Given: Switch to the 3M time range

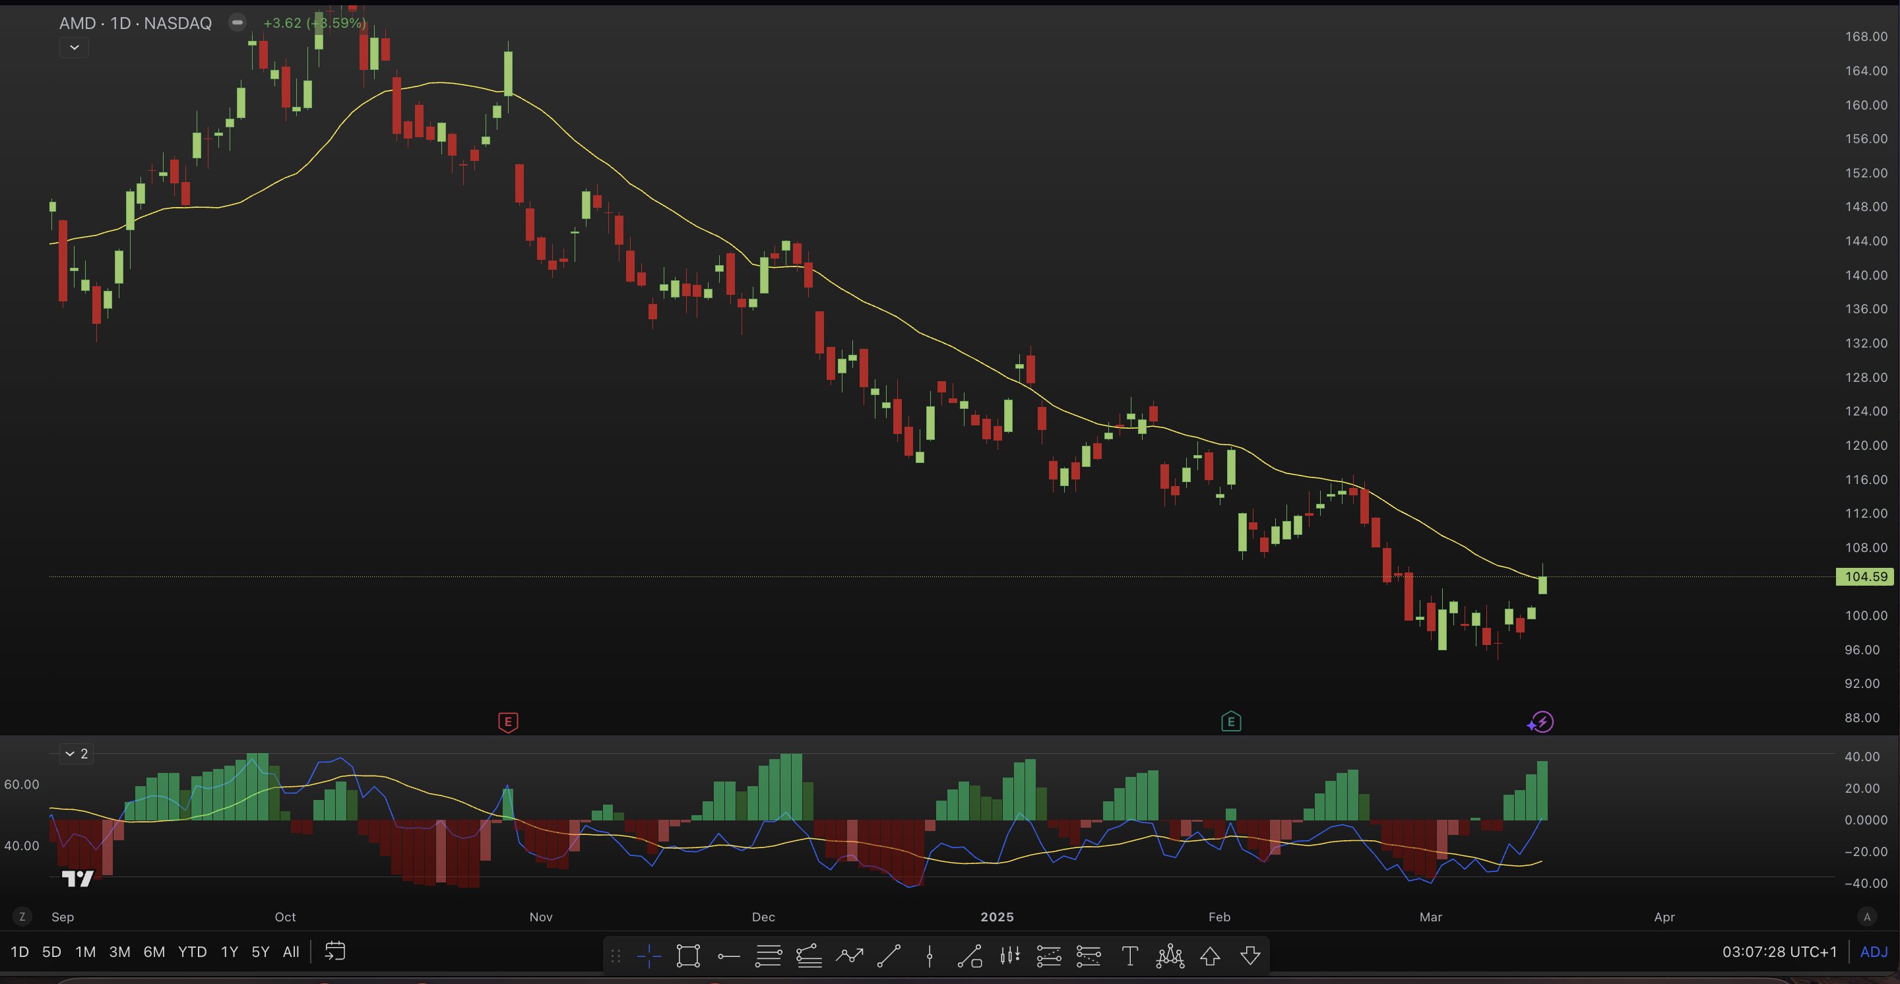Looking at the screenshot, I should (x=119, y=952).
